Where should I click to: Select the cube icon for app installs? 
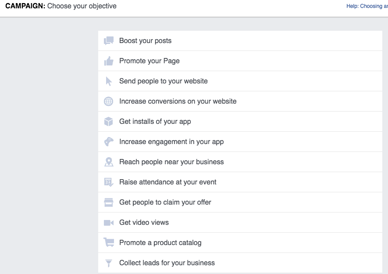coord(108,121)
